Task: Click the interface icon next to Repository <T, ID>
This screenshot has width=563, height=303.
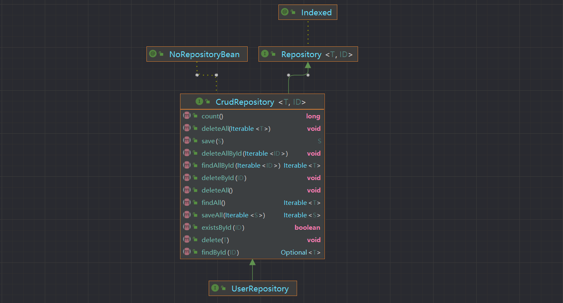Action: point(265,54)
